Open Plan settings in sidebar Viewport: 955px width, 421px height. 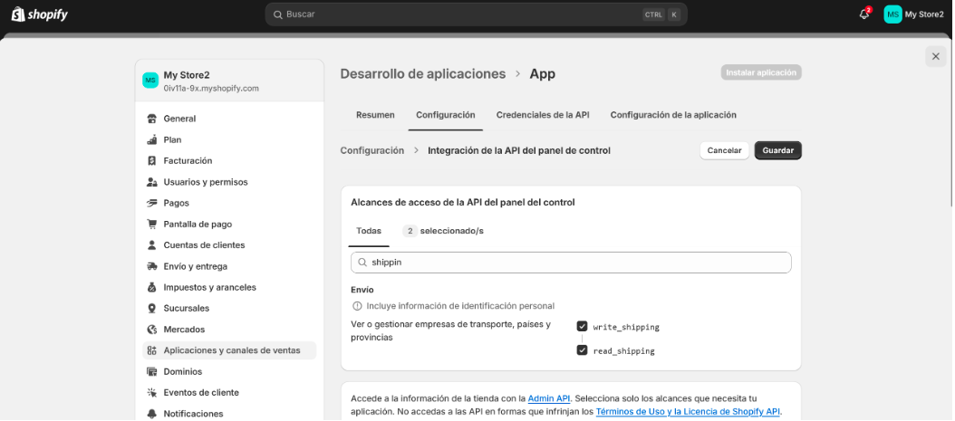(x=229, y=140)
